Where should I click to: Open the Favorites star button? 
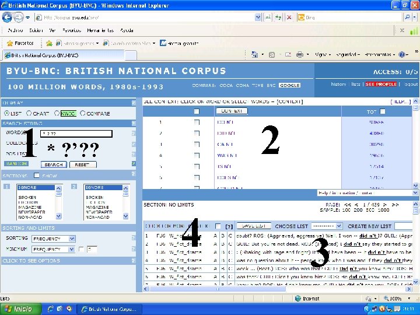(x=20, y=43)
